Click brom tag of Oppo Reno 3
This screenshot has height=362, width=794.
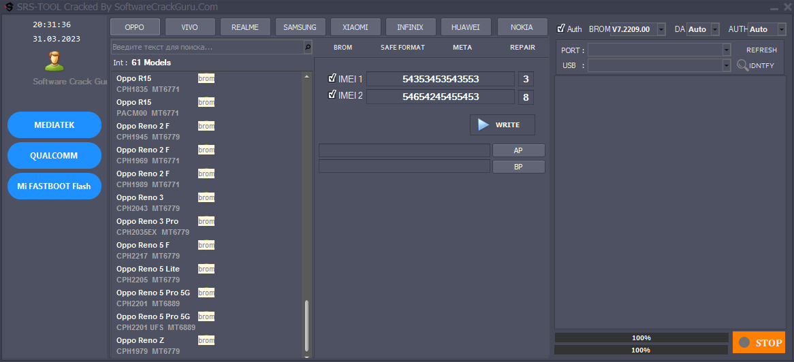coord(206,197)
